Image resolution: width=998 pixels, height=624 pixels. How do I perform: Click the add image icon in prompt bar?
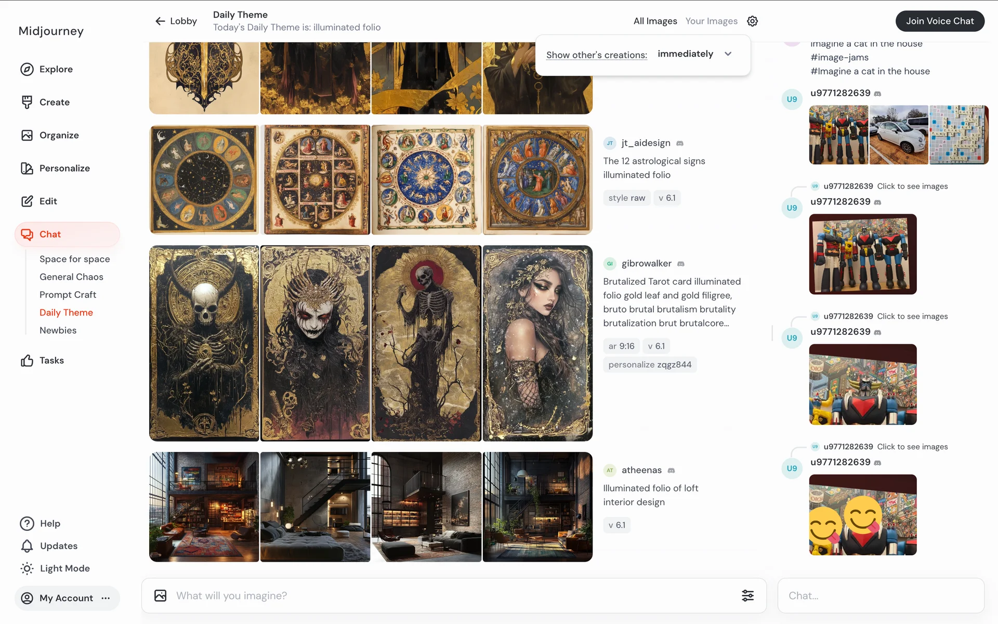161,595
